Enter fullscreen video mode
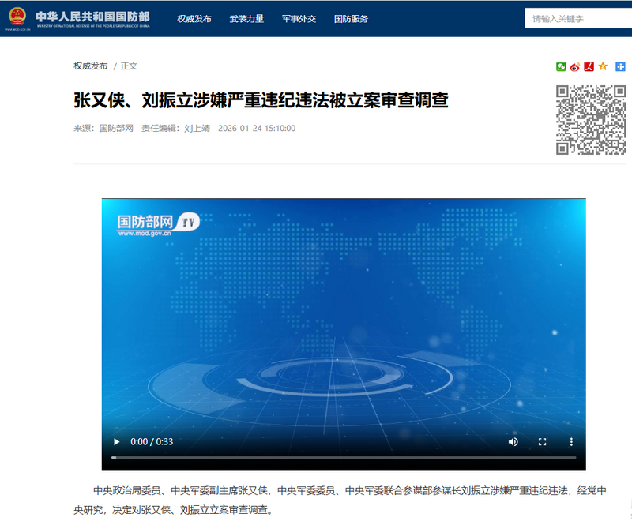 point(543,442)
